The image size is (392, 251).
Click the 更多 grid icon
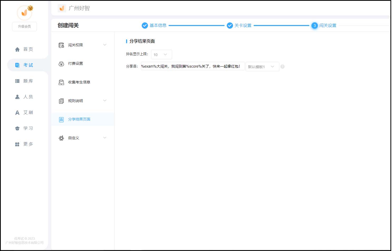(x=17, y=144)
